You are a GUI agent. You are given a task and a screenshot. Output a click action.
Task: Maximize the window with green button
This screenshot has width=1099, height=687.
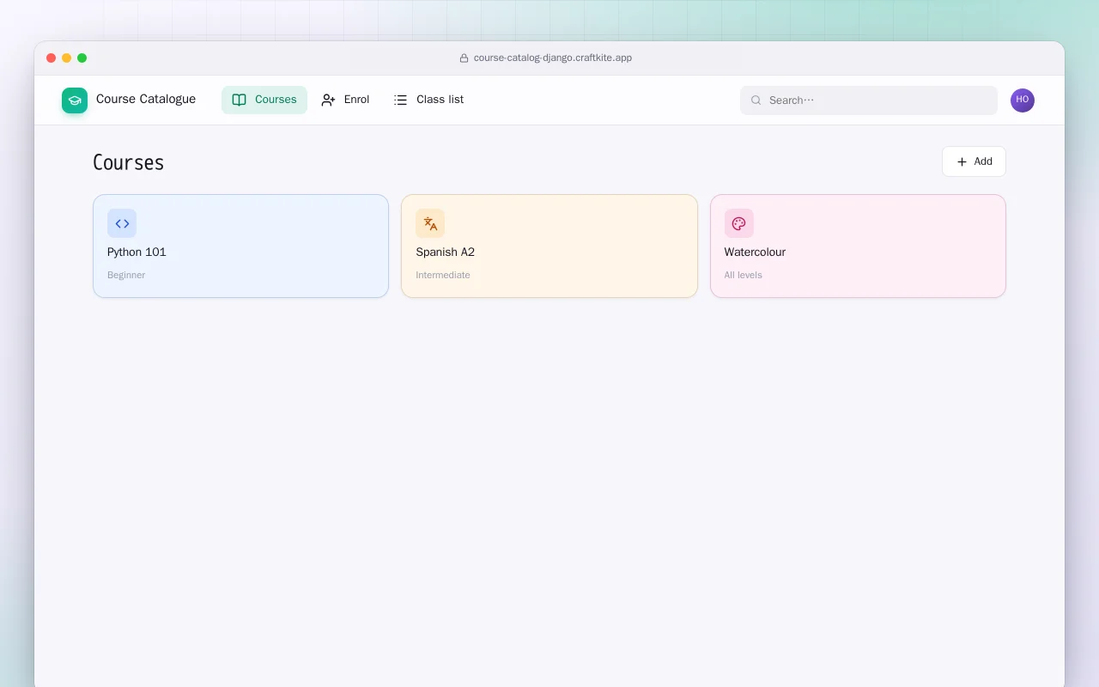pyautogui.click(x=82, y=58)
